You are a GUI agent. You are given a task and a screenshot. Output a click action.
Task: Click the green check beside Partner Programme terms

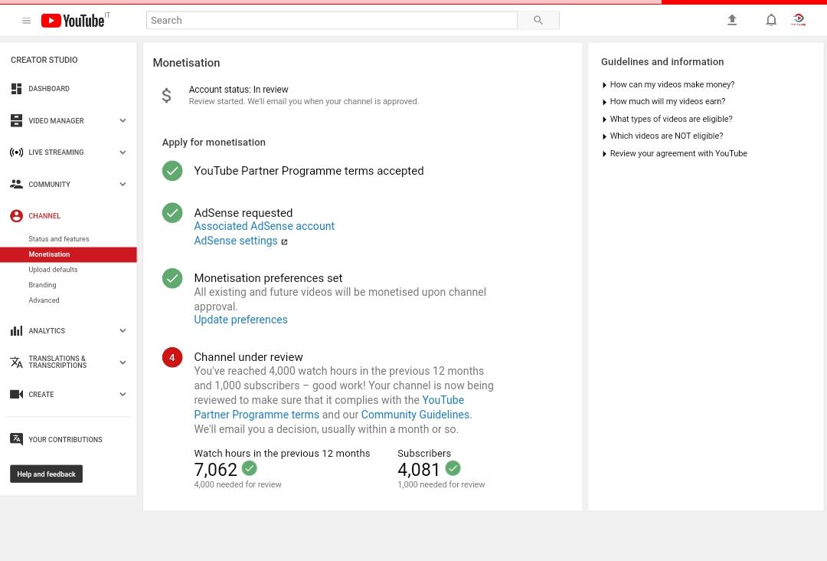[172, 170]
